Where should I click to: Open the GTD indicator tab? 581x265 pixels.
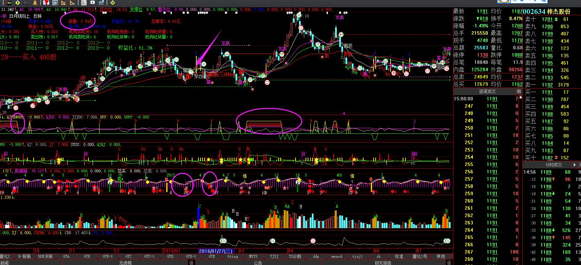click(x=170, y=256)
